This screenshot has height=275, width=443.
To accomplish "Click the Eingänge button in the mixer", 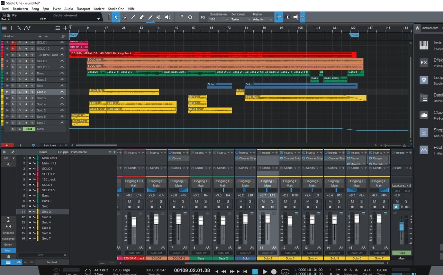I will 8,233.
